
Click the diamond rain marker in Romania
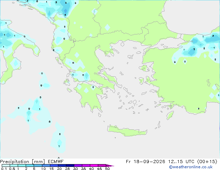pyautogui.click(x=107, y=27)
